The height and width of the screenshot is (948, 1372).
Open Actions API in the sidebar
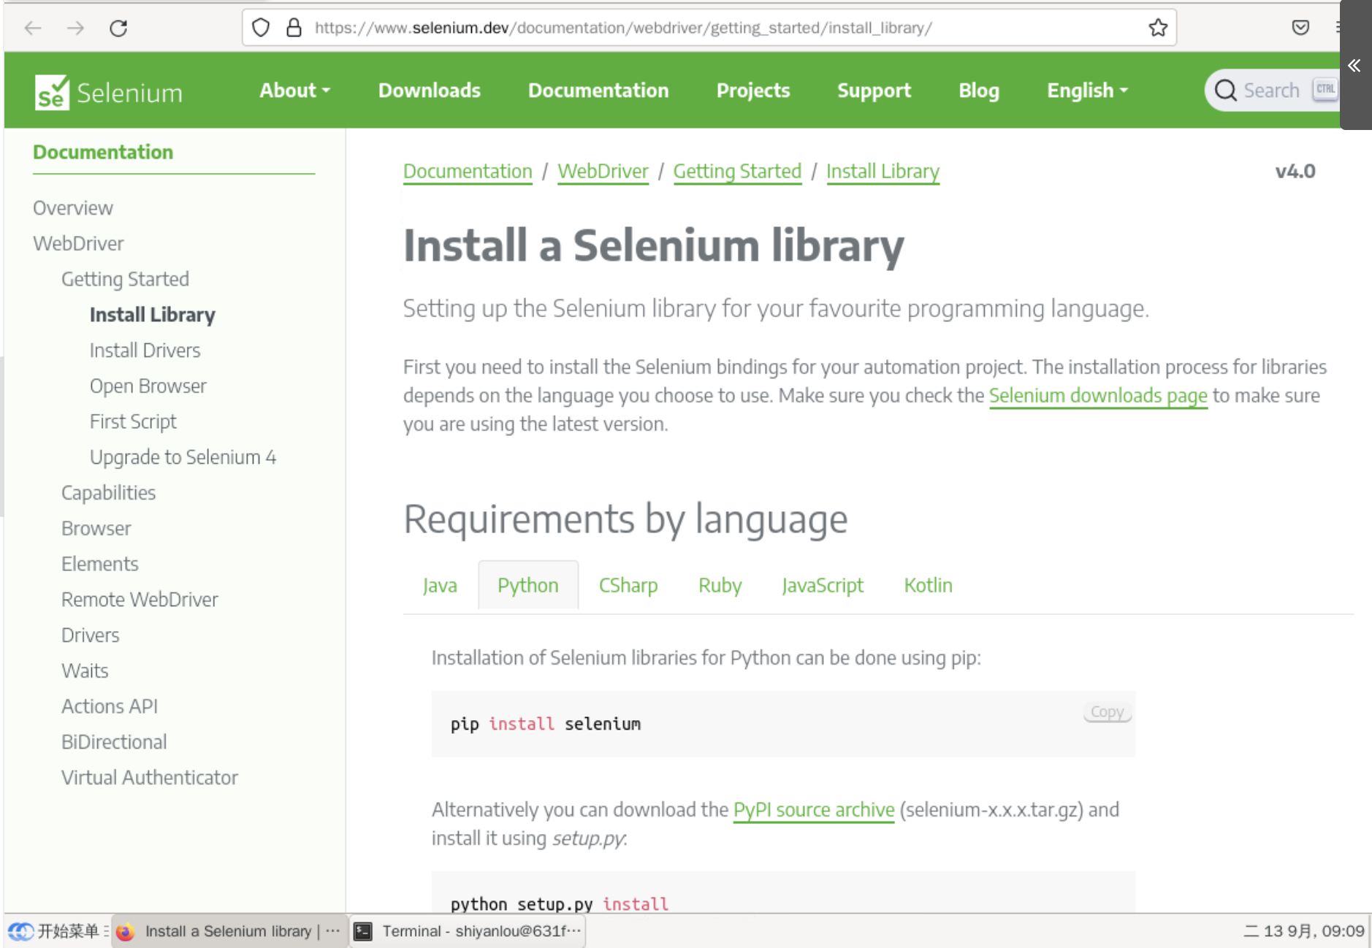[109, 707]
